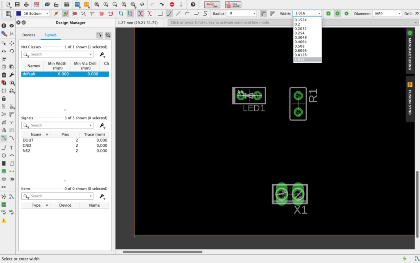Toggle the push obstacles routing mode
The height and width of the screenshot is (263, 420).
click(x=75, y=14)
